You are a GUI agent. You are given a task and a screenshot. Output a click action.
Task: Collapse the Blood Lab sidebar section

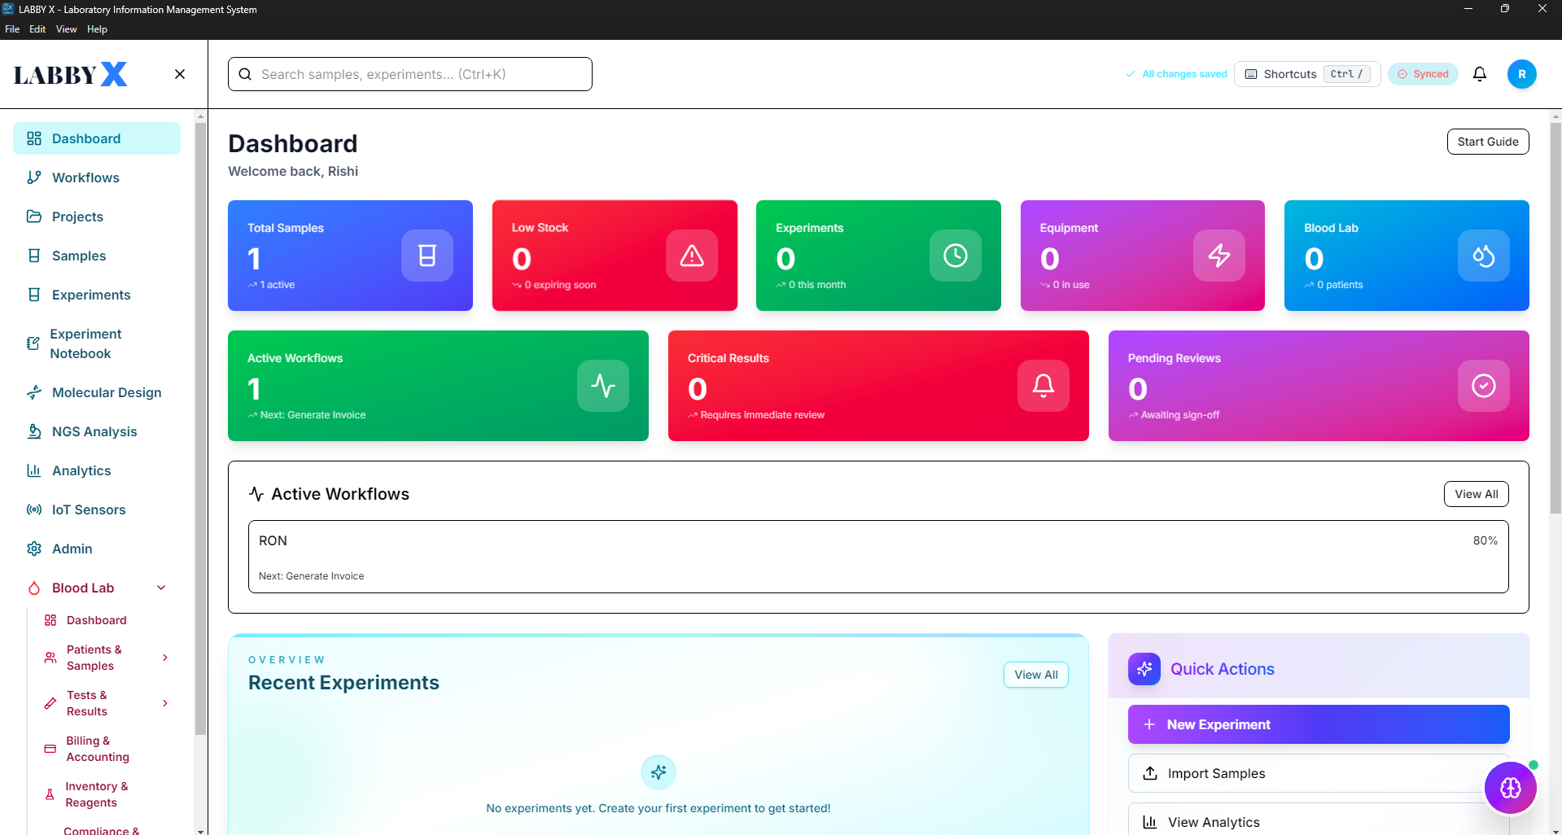161,588
